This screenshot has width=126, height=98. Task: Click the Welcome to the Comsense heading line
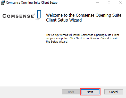coord(84,15)
